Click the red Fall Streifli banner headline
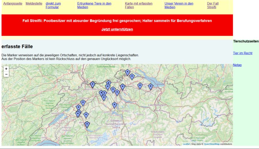The image size is (259, 149). (x=117, y=21)
